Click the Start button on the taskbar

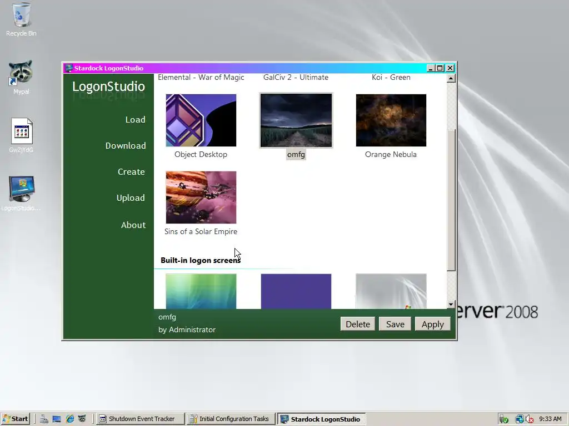pyautogui.click(x=15, y=419)
